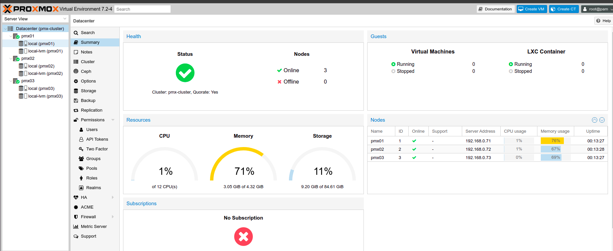Collapse the Nodes panel with up arrow

(595, 120)
